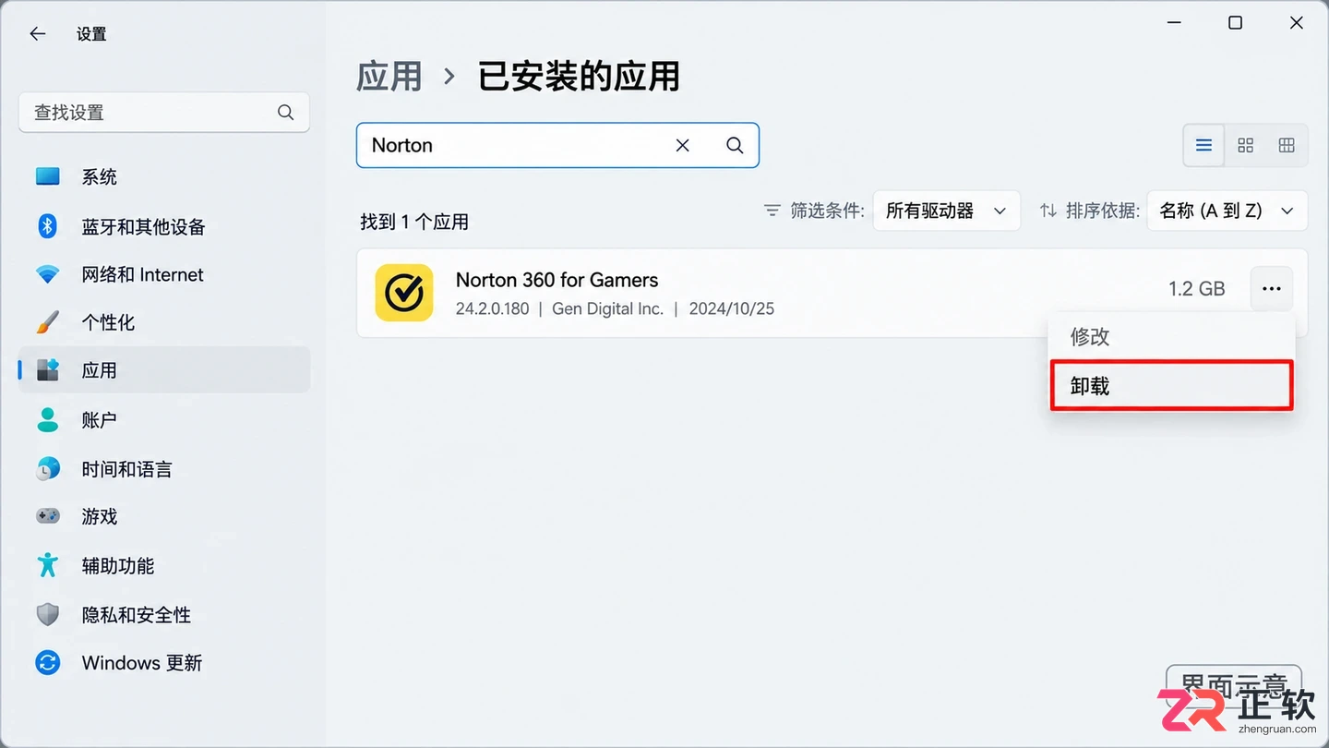Click into the Norton app search field

tap(557, 145)
